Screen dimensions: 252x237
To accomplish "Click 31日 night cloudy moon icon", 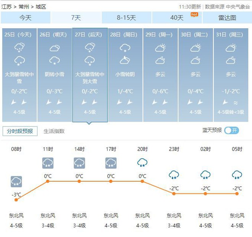I will 231,60.
